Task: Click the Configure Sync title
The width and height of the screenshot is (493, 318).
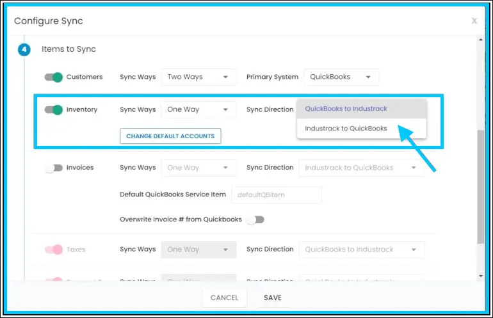Action: pyautogui.click(x=49, y=20)
